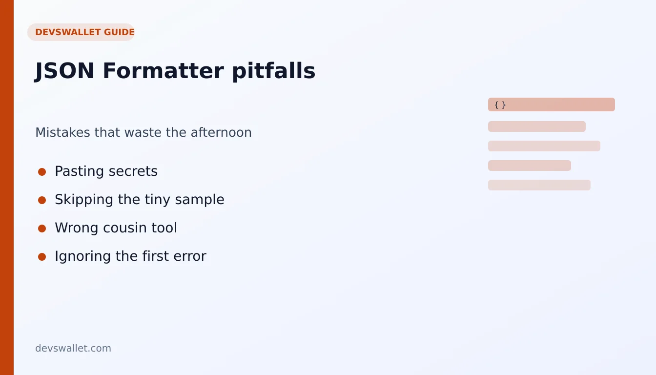Click the dark header bar containing braces
The height and width of the screenshot is (375, 656).
click(552, 104)
